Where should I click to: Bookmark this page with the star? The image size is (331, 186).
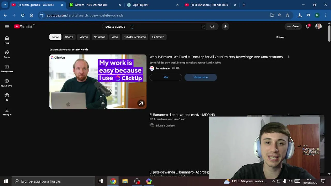coord(287,15)
